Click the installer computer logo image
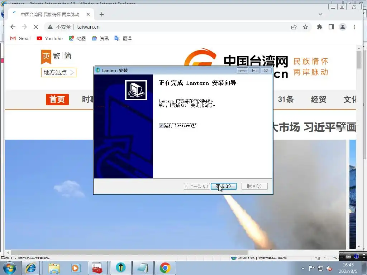This screenshot has width=367, height=275. pyautogui.click(x=136, y=90)
